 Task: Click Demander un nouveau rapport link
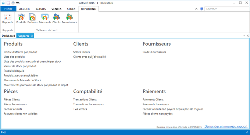[x=226, y=127]
